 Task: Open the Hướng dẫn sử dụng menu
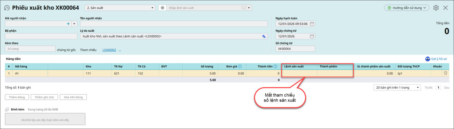[x=406, y=8]
